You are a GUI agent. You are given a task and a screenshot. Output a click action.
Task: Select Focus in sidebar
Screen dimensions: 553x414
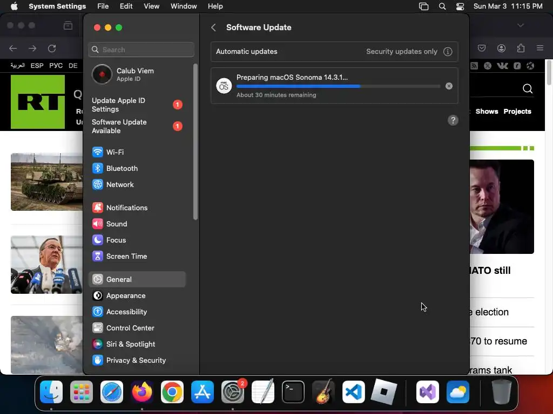point(137,240)
